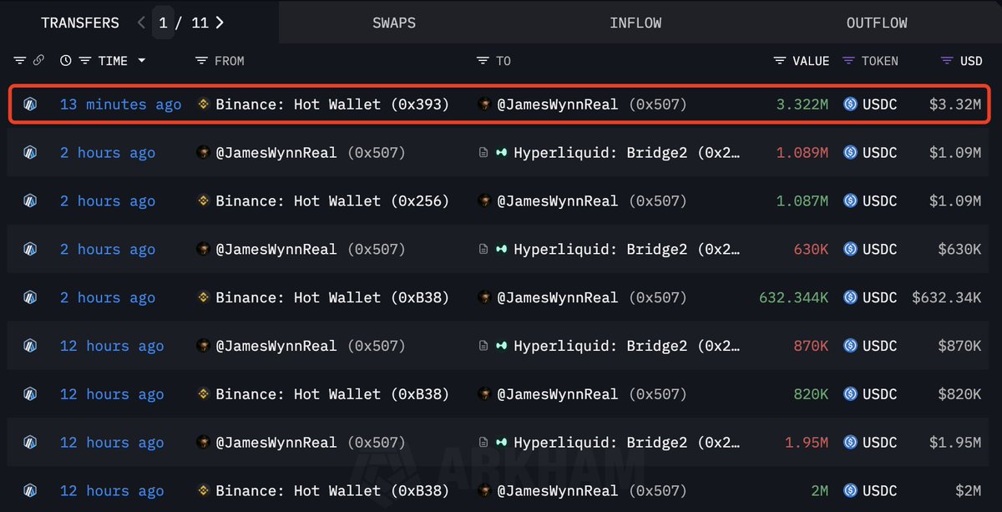Click USDC token icon in the $3.32M row
The height and width of the screenshot is (512, 1002).
(851, 104)
